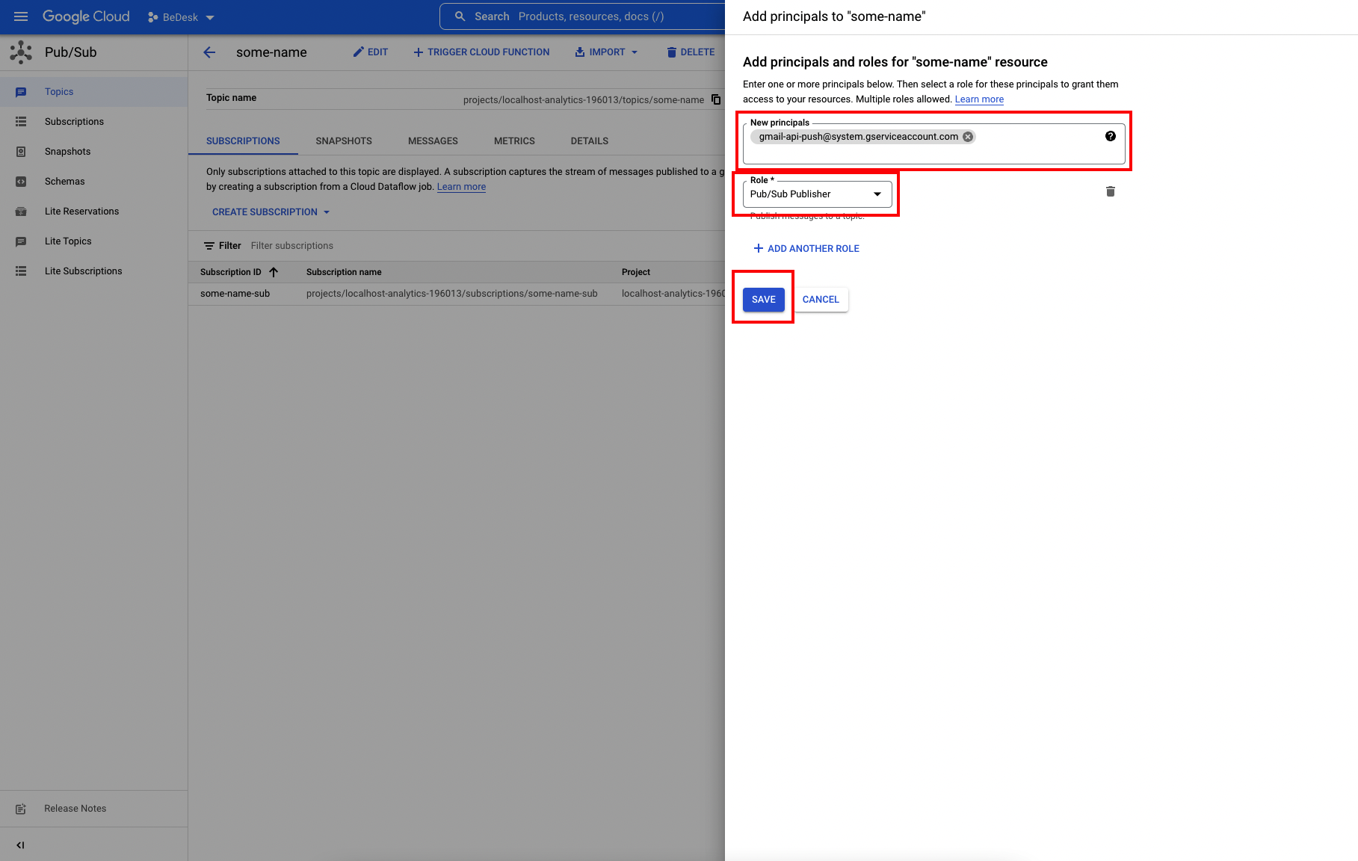1358x861 pixels.
Task: Collapse the sidebar navigation panel
Action: [21, 845]
